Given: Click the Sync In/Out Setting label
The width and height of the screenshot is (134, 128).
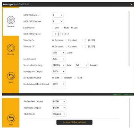Looking at the screenshot, I should (x=33, y=65).
